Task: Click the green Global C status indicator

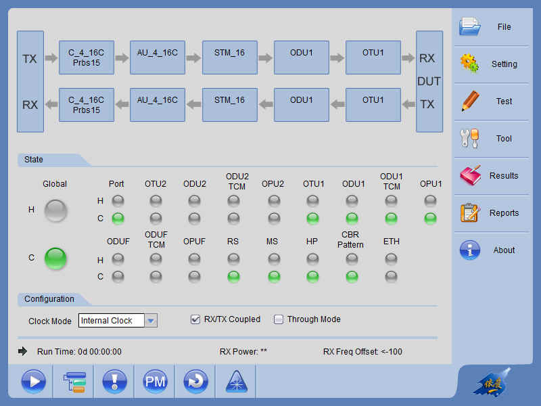Action: coord(55,258)
